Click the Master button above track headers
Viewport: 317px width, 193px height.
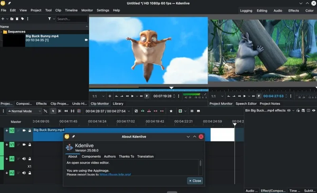(16, 122)
